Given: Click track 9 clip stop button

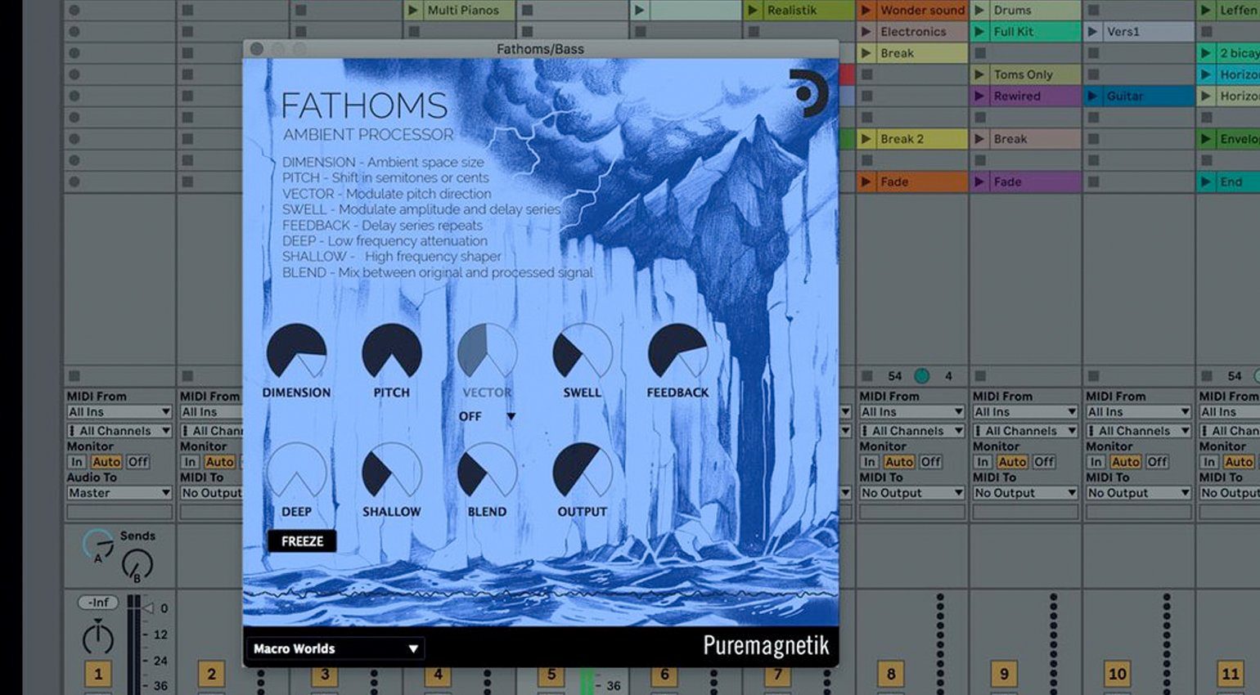Looking at the screenshot, I should point(979,376).
